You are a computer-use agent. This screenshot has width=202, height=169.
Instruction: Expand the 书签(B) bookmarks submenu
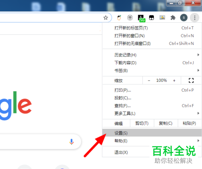pyautogui.click(x=152, y=71)
